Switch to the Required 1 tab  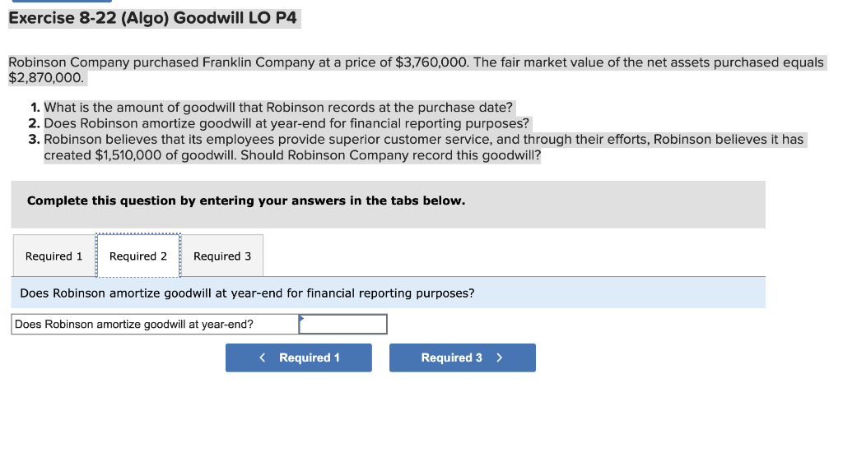tap(54, 256)
